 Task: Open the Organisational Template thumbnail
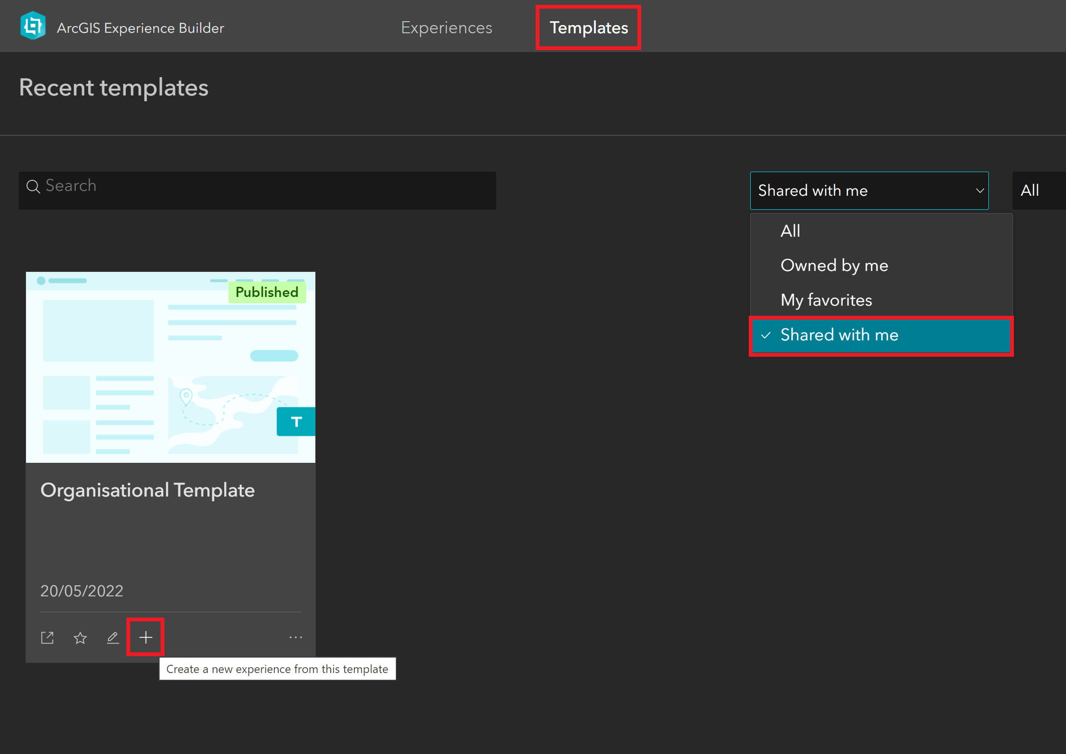pos(171,367)
